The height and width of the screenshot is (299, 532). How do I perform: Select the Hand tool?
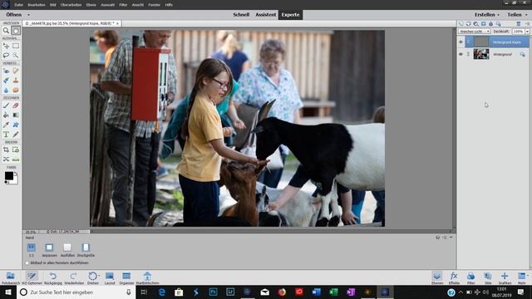pos(16,31)
